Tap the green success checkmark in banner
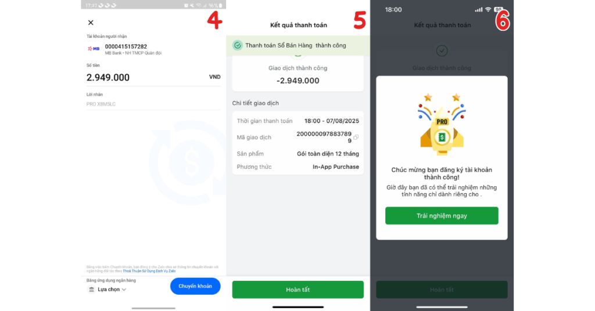This screenshot has width=595, height=311. pyautogui.click(x=238, y=45)
